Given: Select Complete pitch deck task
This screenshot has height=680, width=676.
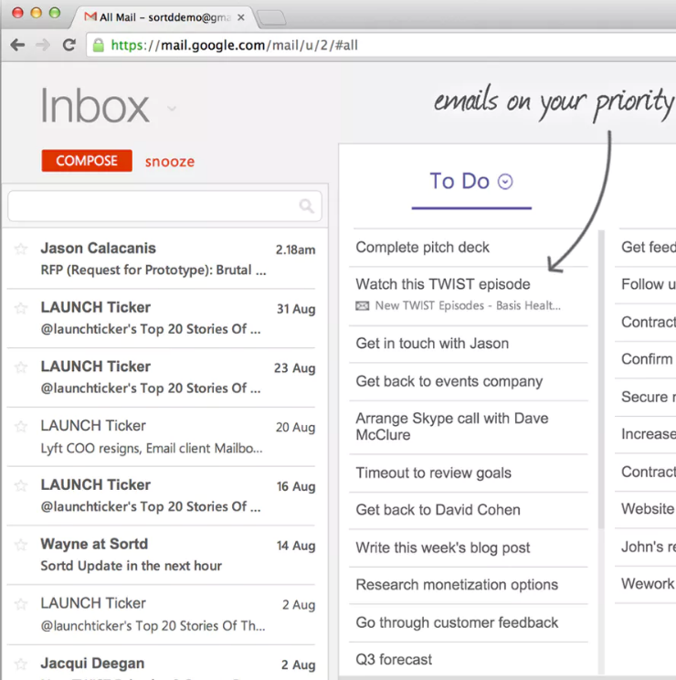Looking at the screenshot, I should (469, 247).
